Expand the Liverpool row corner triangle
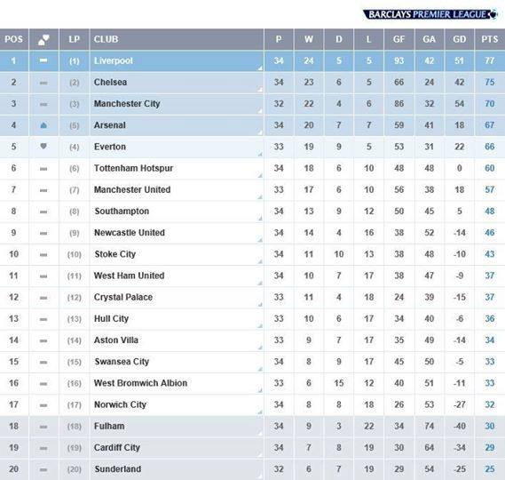This screenshot has height=480, width=505. (x=260, y=68)
